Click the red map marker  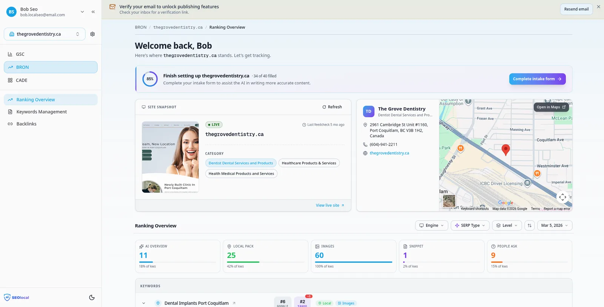(x=505, y=150)
